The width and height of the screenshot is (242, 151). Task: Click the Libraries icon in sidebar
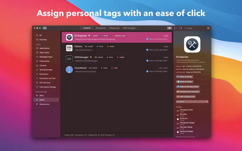coord(37,66)
